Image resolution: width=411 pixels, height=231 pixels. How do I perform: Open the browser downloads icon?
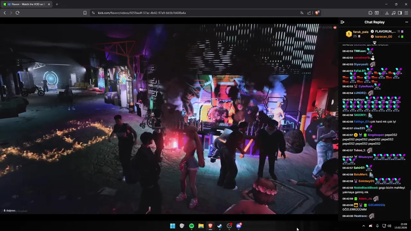point(387,13)
